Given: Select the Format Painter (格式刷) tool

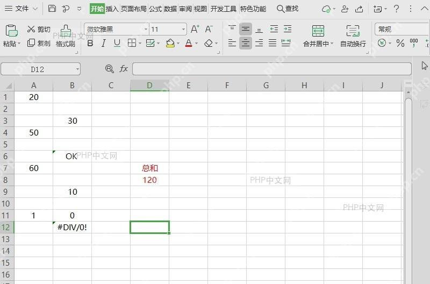Looking at the screenshot, I should pos(66,36).
